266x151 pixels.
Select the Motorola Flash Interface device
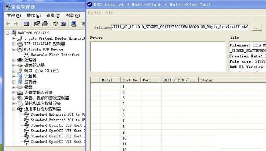pos(55,55)
